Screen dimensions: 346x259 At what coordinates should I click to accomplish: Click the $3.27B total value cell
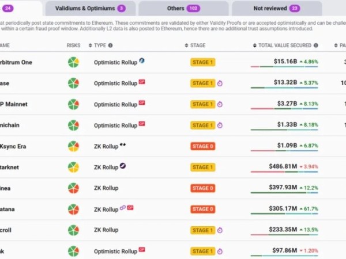[287, 104]
